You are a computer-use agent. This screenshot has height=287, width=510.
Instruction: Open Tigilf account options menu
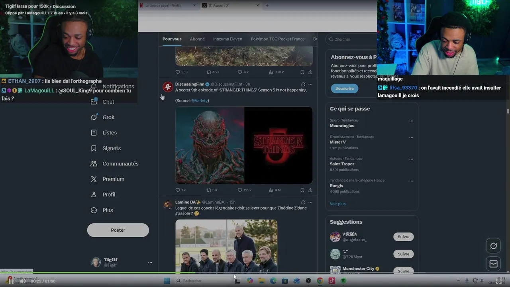(150, 262)
